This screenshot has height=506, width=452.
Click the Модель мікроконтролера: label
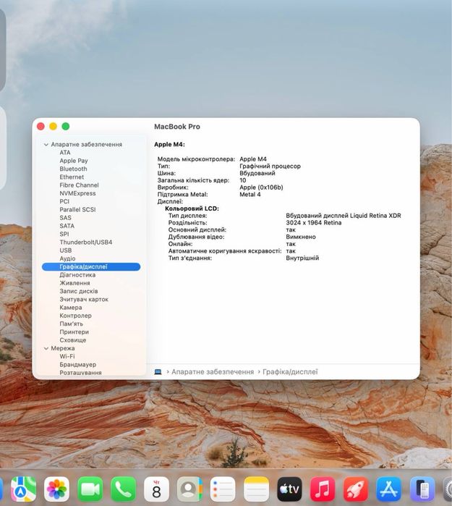tap(196, 159)
